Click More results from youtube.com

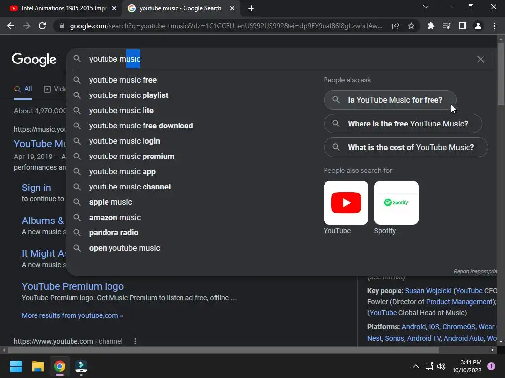pyautogui.click(x=72, y=315)
